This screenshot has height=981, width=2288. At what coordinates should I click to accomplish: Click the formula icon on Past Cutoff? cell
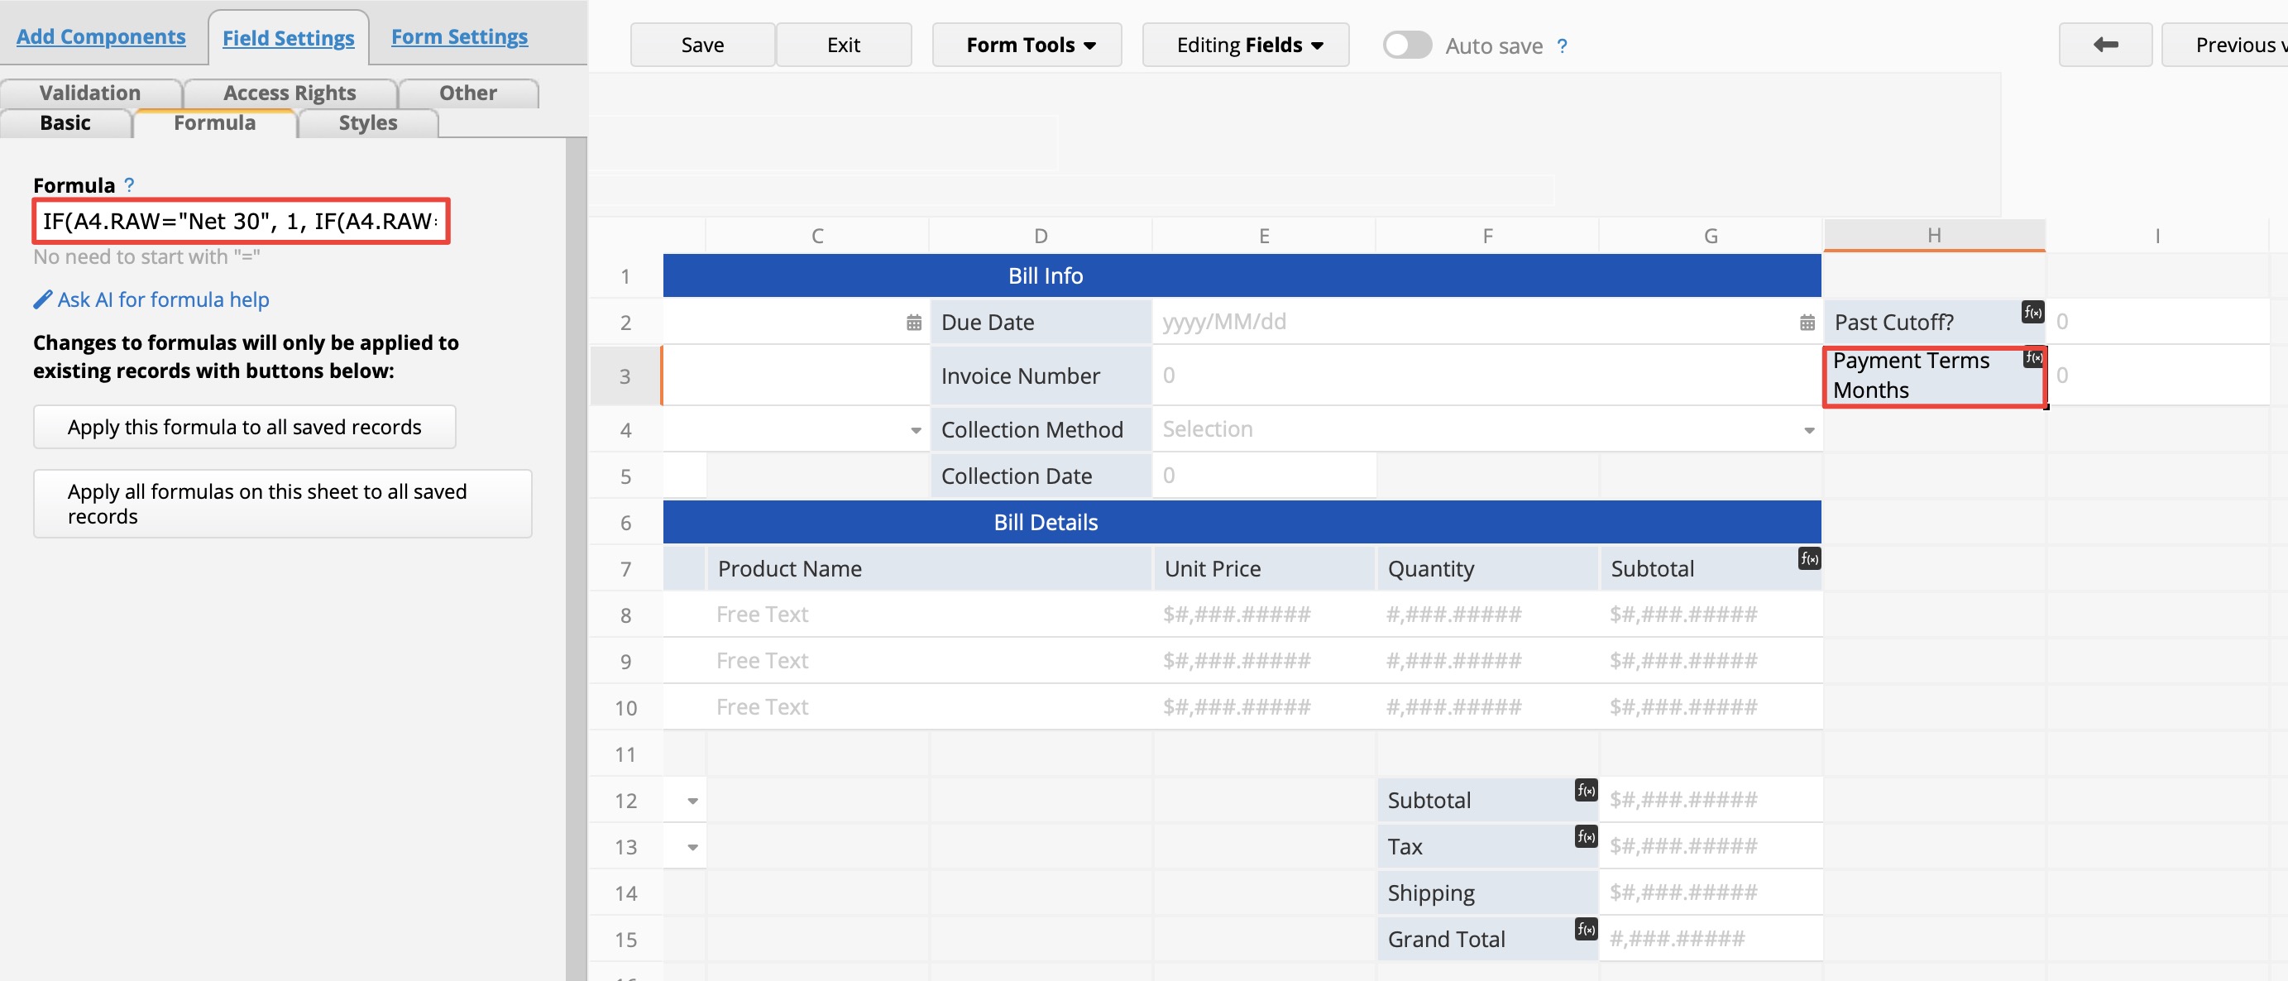click(2032, 313)
